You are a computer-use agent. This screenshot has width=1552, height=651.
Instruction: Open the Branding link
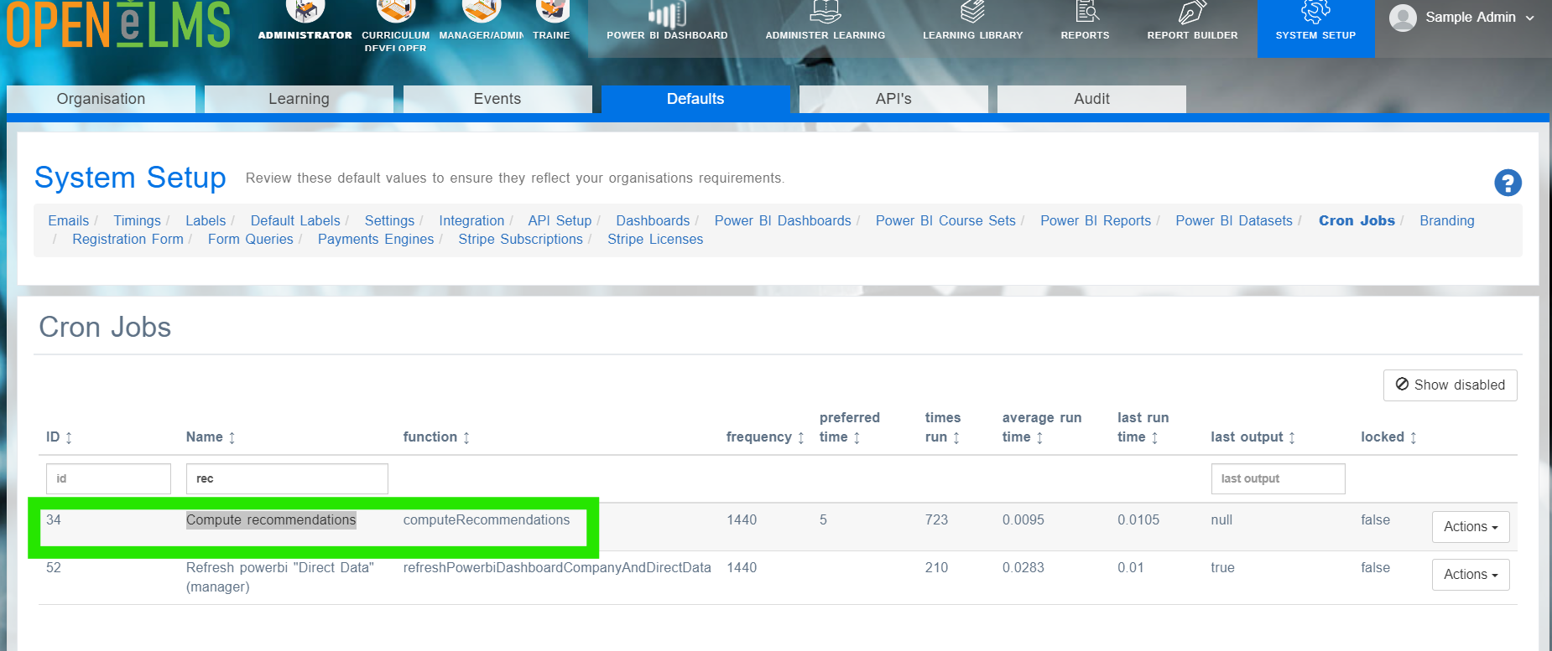(1446, 221)
